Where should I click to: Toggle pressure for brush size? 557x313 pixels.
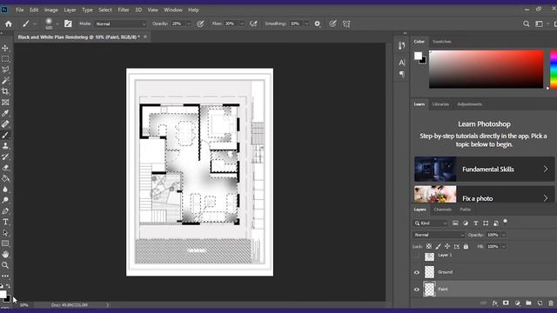(332, 23)
